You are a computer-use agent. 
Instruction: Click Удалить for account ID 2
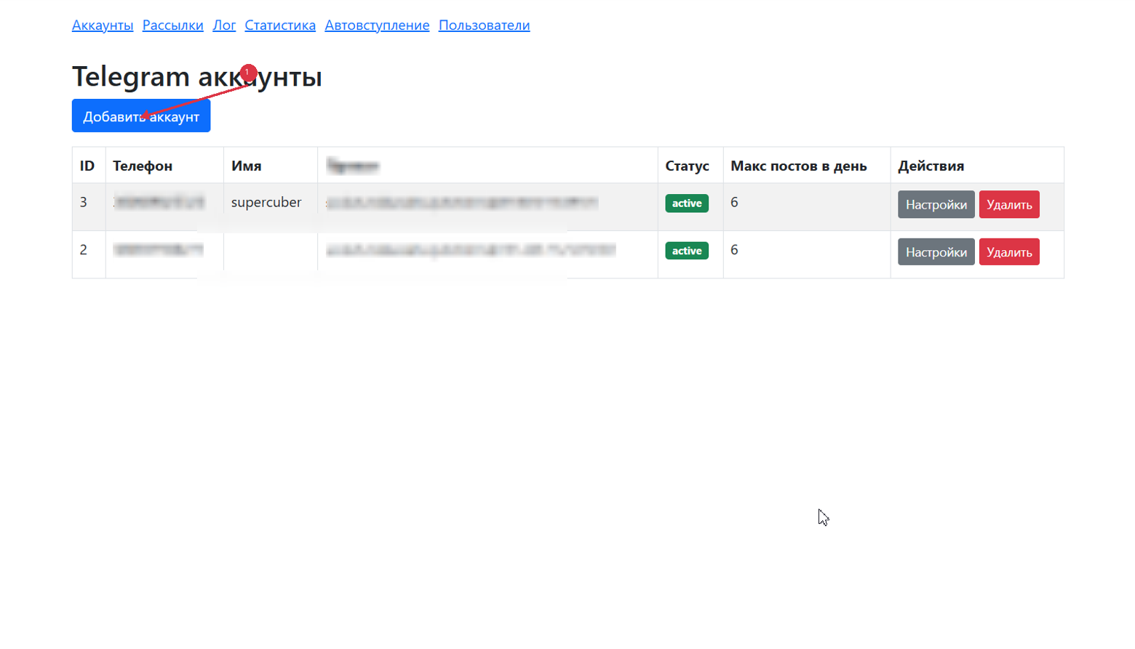1009,252
